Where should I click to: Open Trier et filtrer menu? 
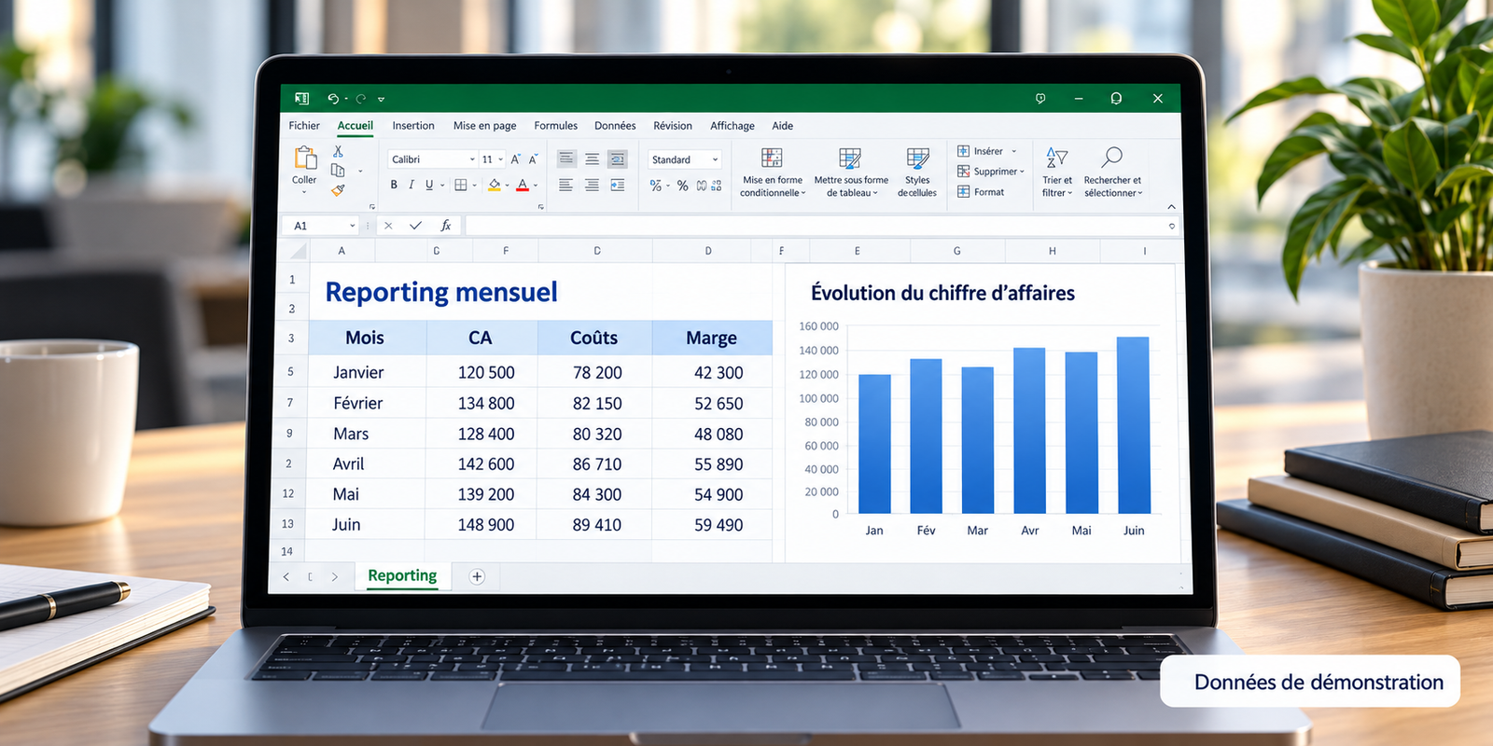click(1057, 173)
